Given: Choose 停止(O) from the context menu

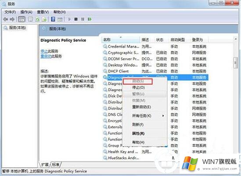Looking at the screenshot, I should [x=138, y=87].
